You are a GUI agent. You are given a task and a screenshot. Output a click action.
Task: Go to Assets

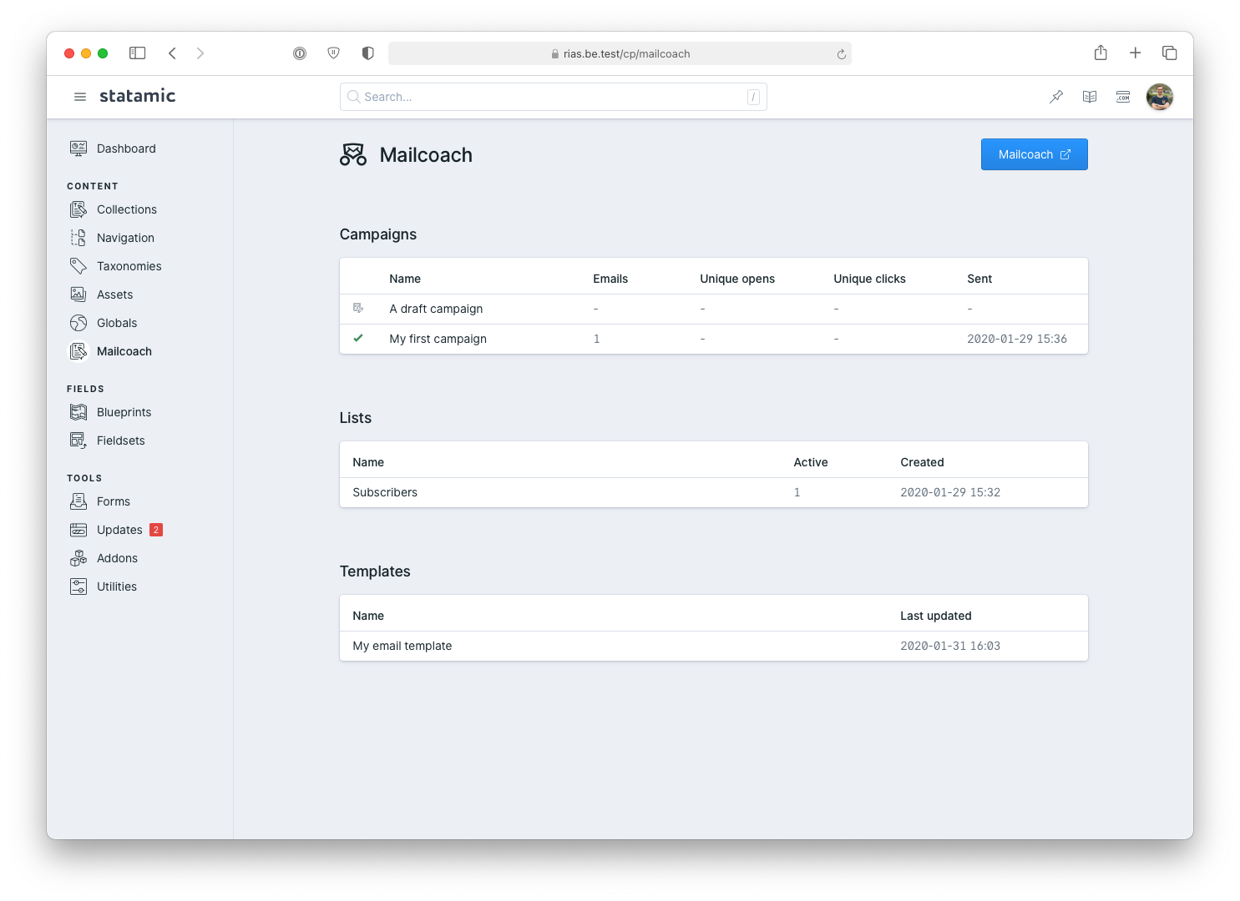(x=115, y=294)
